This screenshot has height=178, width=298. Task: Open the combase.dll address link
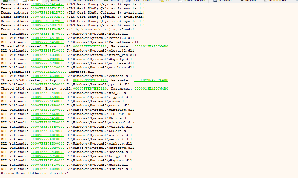click(x=47, y=76)
